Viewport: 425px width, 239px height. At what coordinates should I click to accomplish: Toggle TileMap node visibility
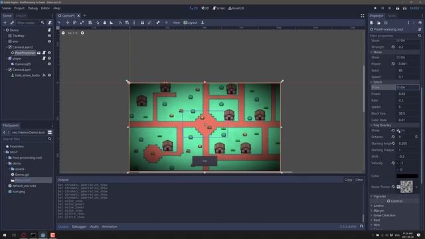coord(49,36)
